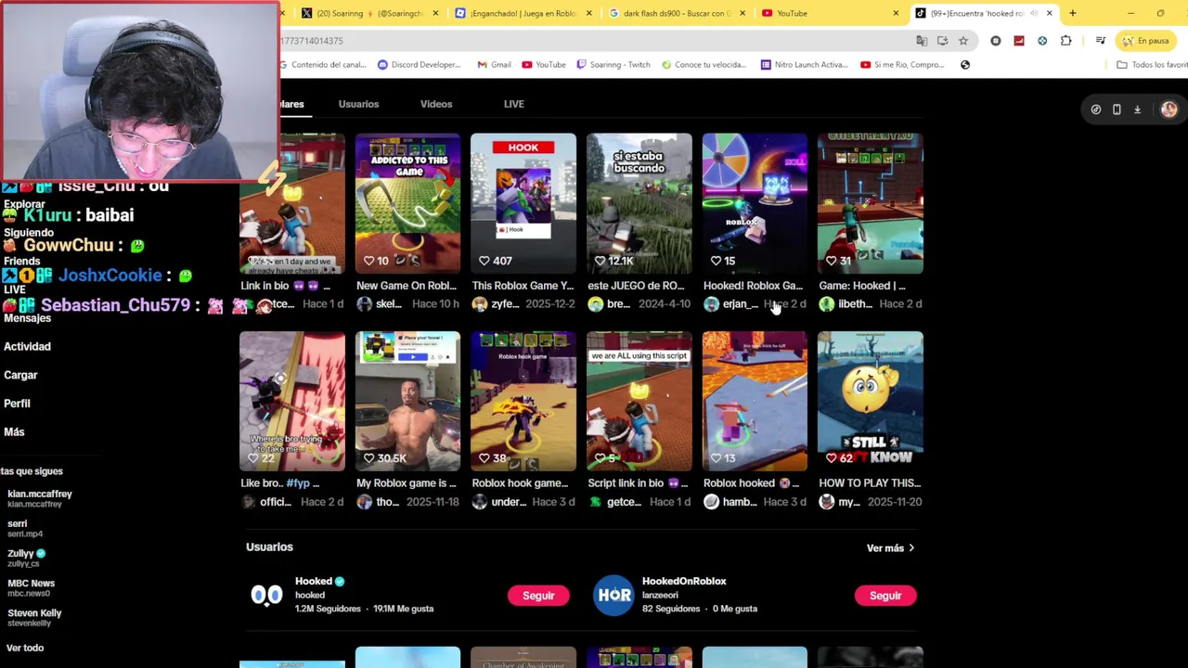Image resolution: width=1188 pixels, height=668 pixels.
Task: Close the YouTube tab
Action: [896, 13]
